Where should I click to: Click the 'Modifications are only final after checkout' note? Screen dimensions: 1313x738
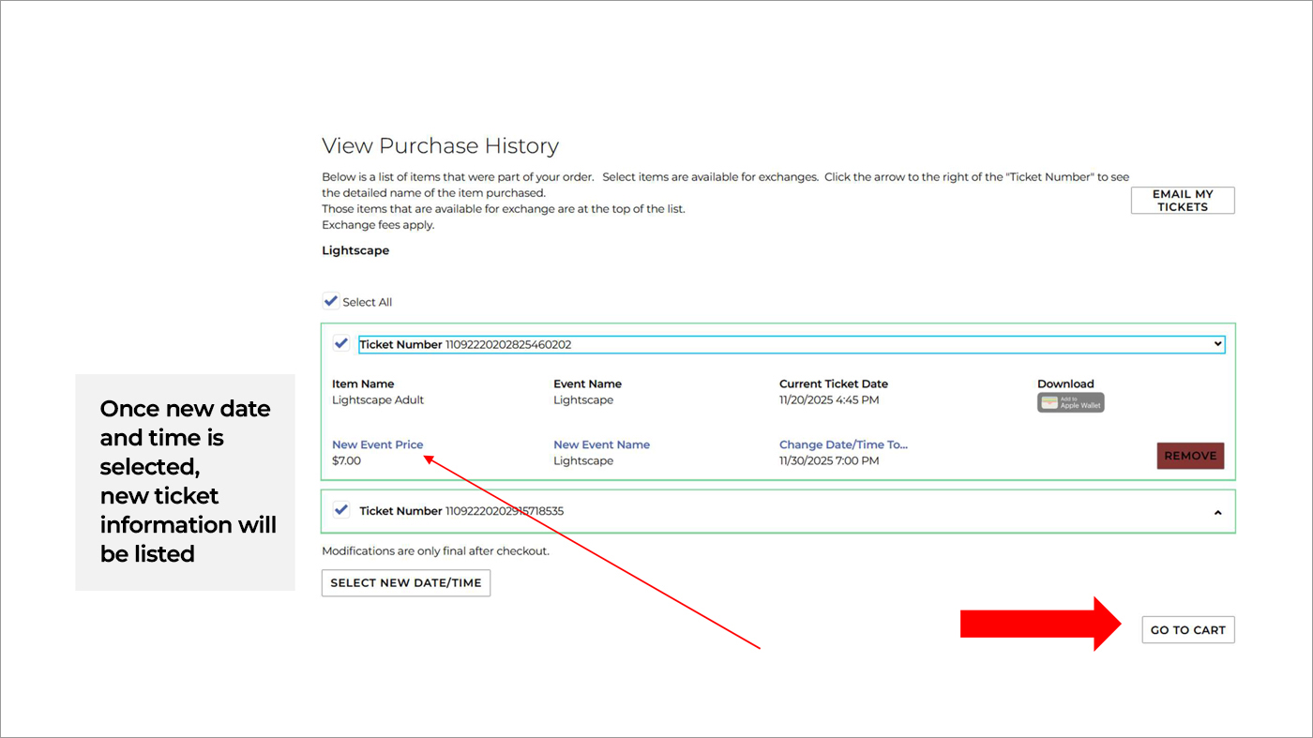[435, 550]
